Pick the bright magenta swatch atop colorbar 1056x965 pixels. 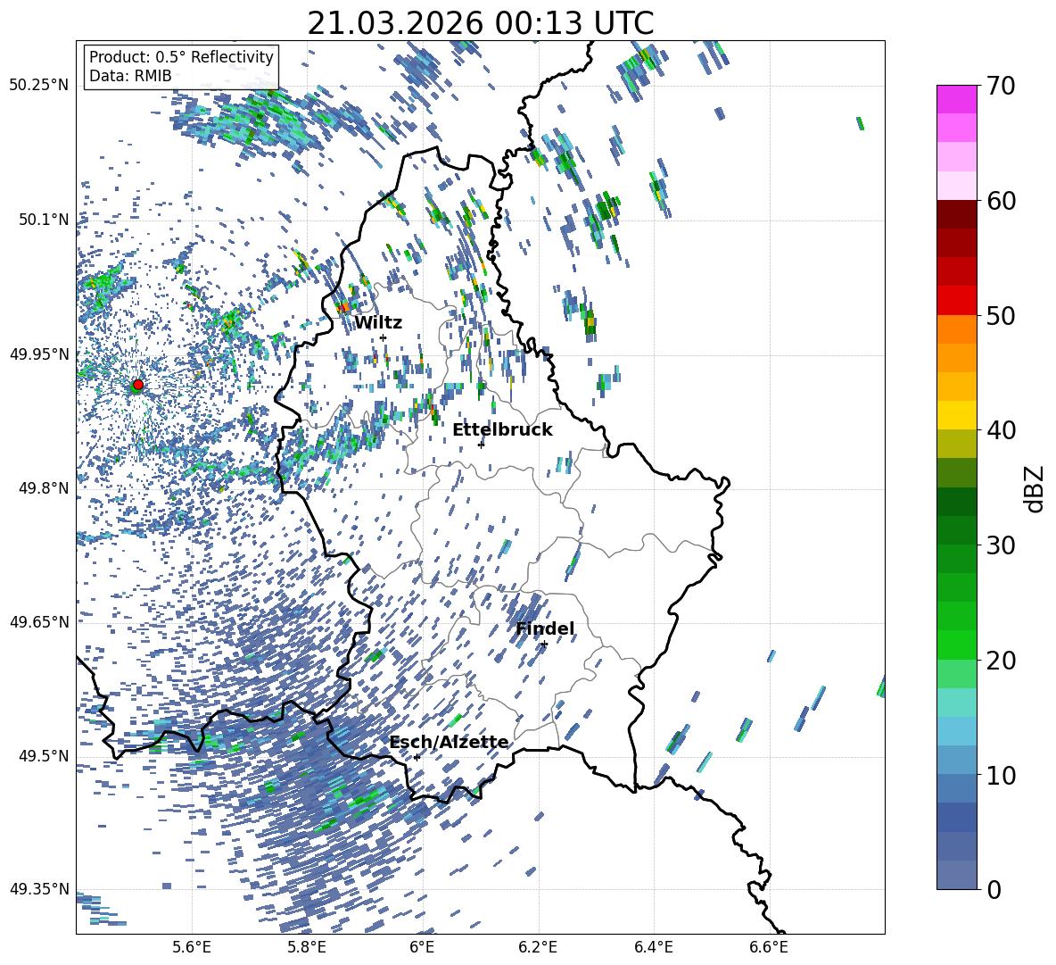click(957, 99)
